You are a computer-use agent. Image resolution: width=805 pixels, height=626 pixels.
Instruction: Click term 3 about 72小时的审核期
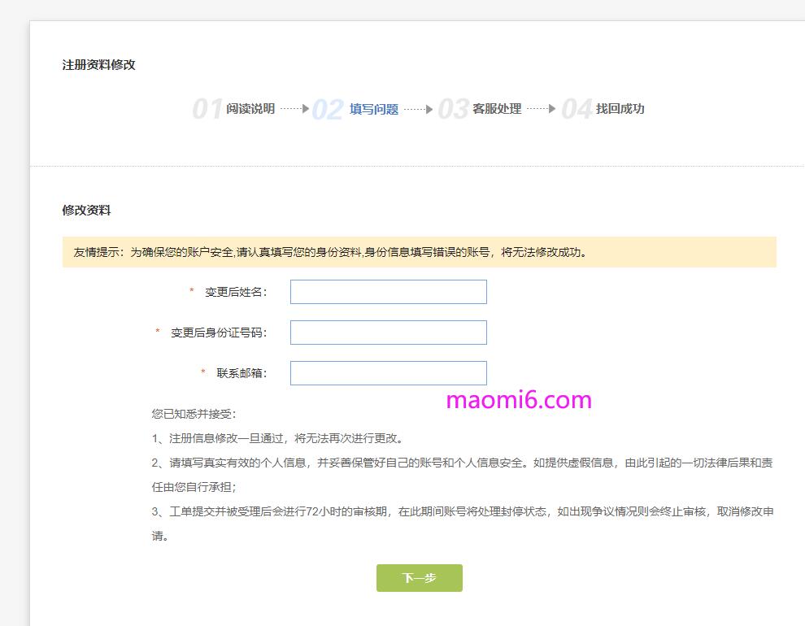tap(462, 524)
